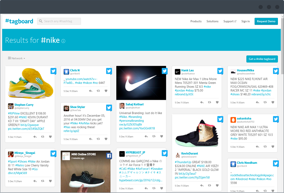Reply to Sahaj Kothari's post
This screenshot has height=193, width=284.
146,136
